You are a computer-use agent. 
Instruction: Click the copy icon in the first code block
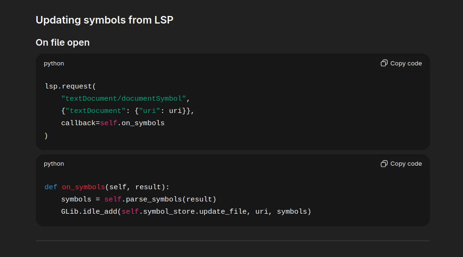pyautogui.click(x=384, y=63)
